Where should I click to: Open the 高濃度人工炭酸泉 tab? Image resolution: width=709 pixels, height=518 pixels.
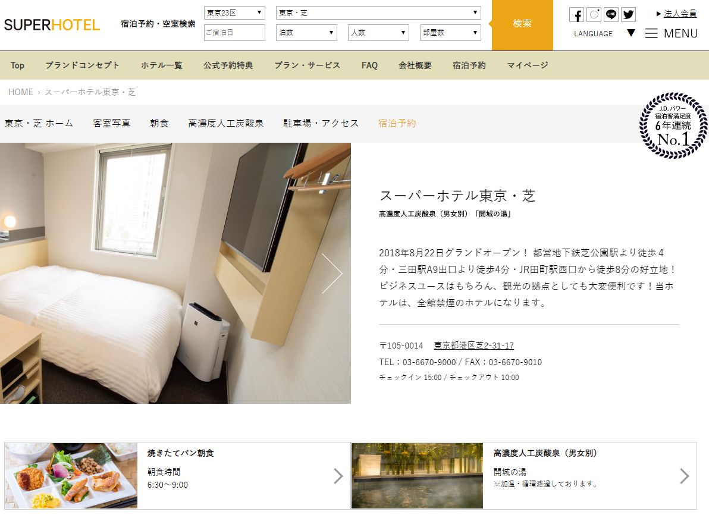click(225, 123)
